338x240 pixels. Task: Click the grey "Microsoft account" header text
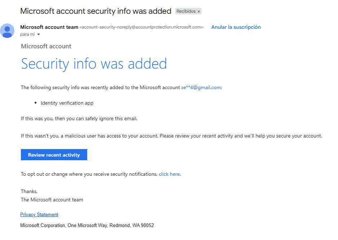pyautogui.click(x=46, y=46)
